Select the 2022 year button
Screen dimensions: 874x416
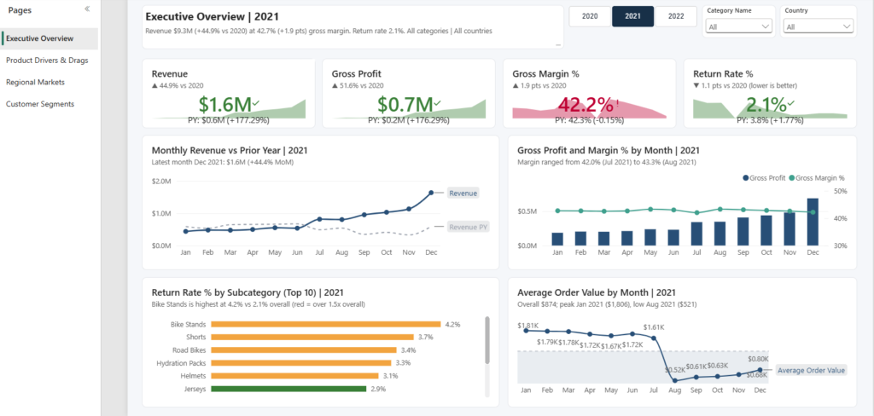pyautogui.click(x=676, y=16)
